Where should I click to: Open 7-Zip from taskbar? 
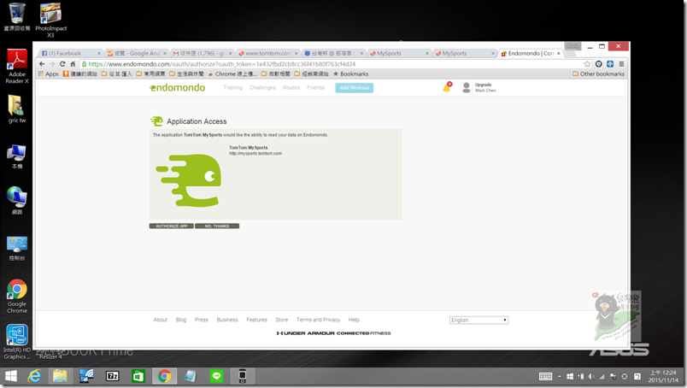(x=112, y=376)
